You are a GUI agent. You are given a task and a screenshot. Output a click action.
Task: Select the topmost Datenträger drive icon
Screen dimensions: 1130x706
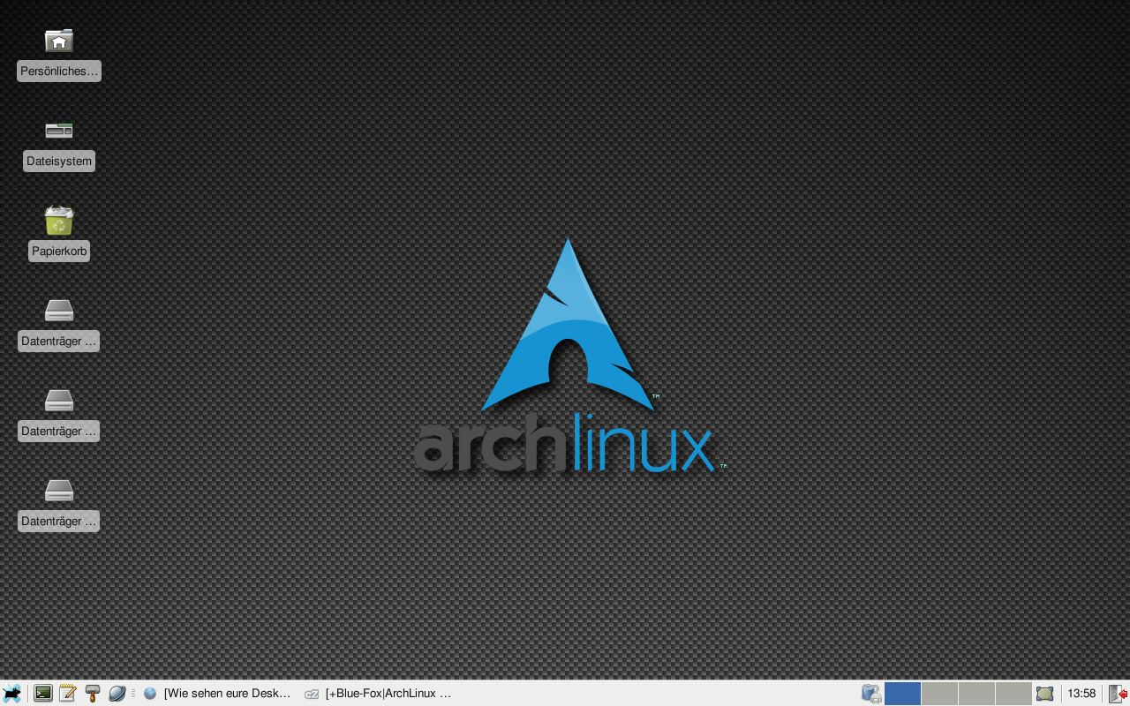(59, 311)
